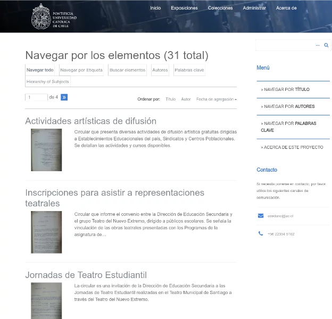Go to Inicio in top navigation
The image size is (332, 319).
pyautogui.click(x=155, y=8)
